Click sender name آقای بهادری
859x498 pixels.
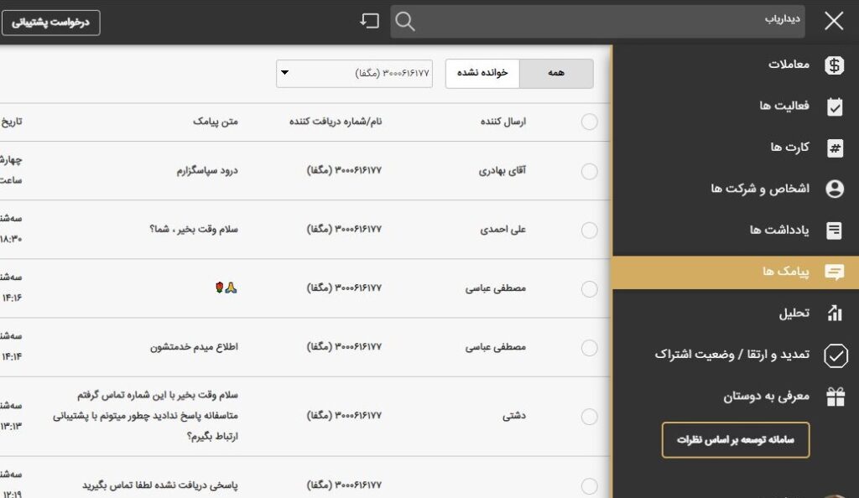[502, 171]
